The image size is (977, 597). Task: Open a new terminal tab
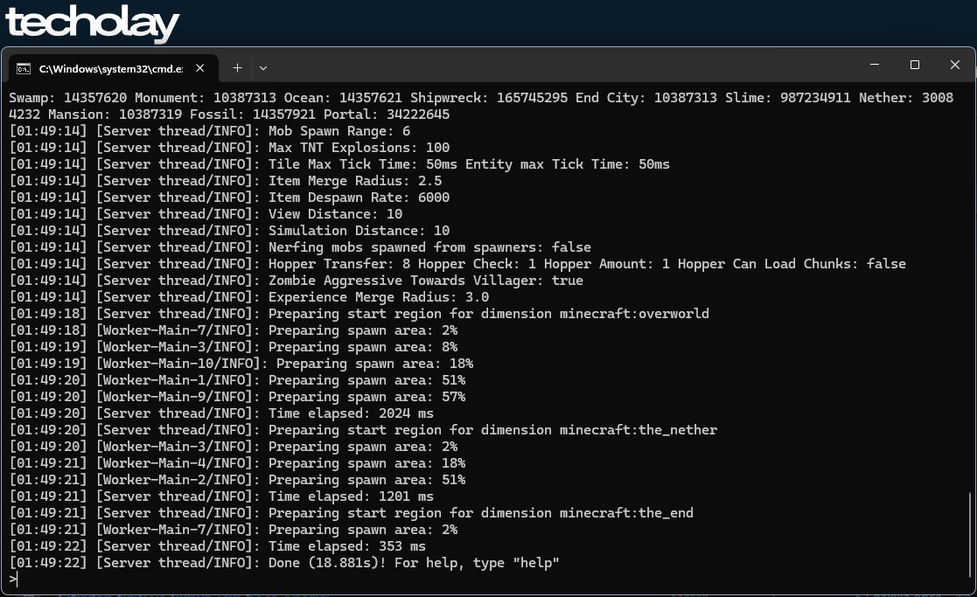click(x=237, y=68)
